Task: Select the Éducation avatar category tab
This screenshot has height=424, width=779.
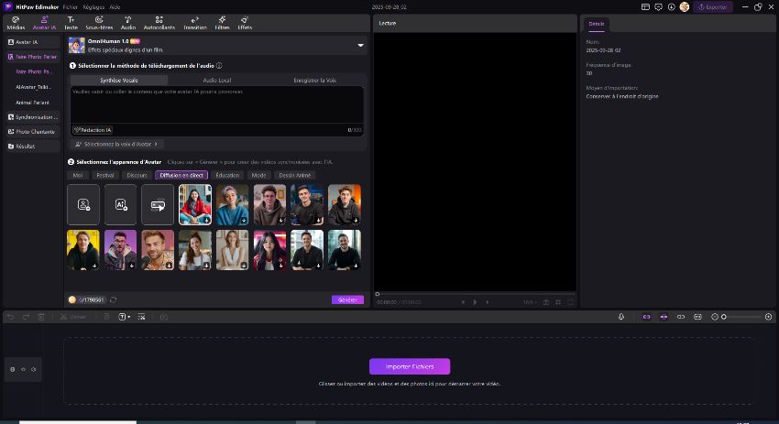Action: pos(227,175)
